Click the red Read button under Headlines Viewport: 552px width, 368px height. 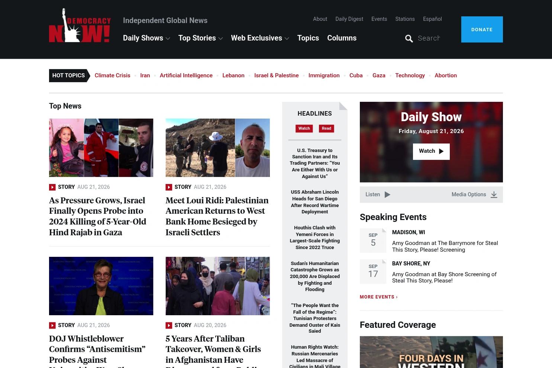pyautogui.click(x=326, y=129)
